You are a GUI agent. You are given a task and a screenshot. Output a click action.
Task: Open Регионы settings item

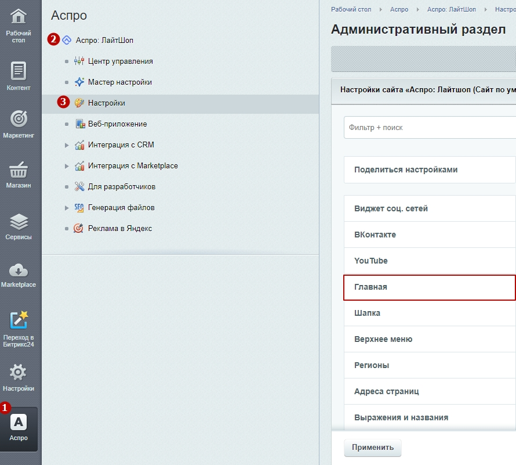(x=430, y=365)
